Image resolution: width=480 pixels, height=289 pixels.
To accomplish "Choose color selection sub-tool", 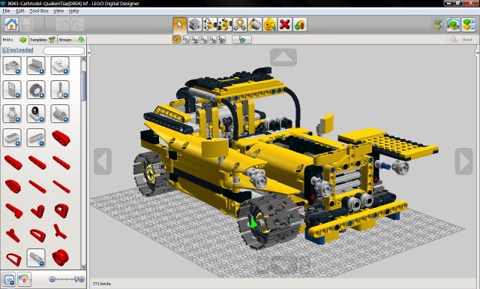I will click(203, 40).
